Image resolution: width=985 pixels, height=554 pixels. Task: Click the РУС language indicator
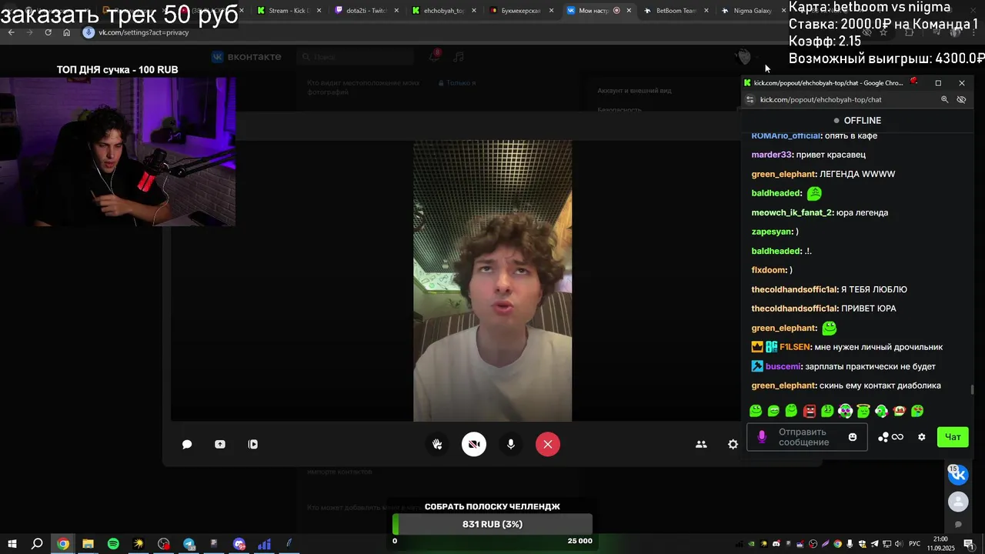(915, 544)
